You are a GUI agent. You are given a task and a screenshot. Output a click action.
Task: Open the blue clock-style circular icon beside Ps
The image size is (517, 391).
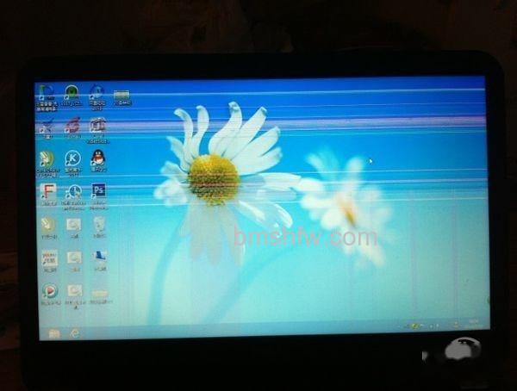click(x=74, y=192)
